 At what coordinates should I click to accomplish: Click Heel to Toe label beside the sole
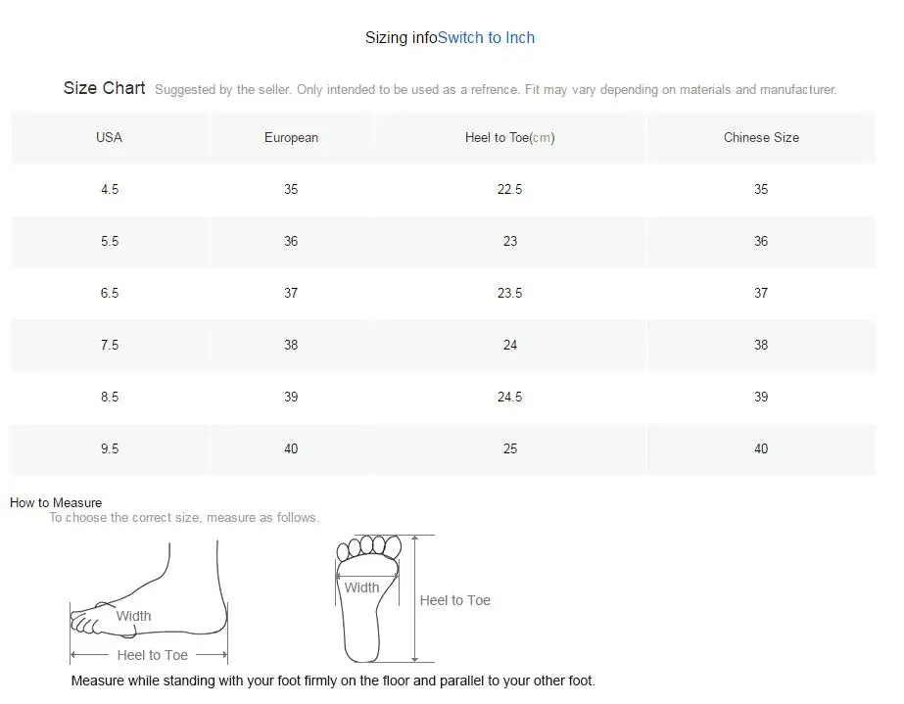(454, 600)
